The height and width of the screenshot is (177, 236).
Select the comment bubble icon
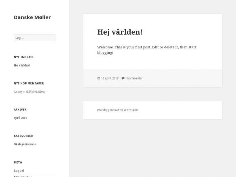[x=123, y=78]
